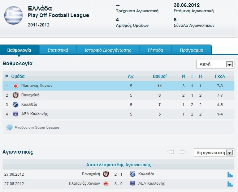This screenshot has width=238, height=192.
Task: Open the Ιστορικό Διοργάνωσης tab
Action: click(108, 50)
